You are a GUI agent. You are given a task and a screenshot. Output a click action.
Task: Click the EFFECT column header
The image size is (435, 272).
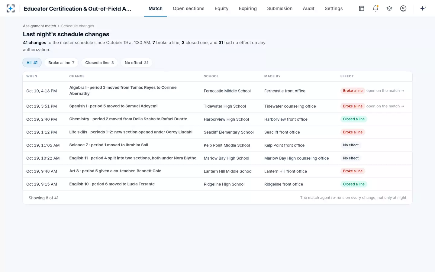pos(347,76)
